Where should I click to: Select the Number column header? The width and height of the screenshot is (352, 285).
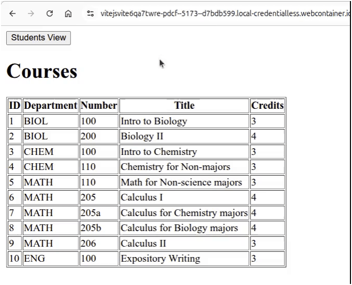click(99, 106)
